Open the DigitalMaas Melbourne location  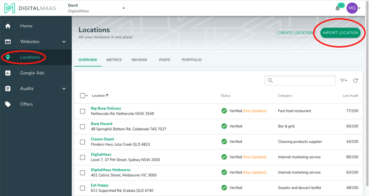tap(110, 170)
